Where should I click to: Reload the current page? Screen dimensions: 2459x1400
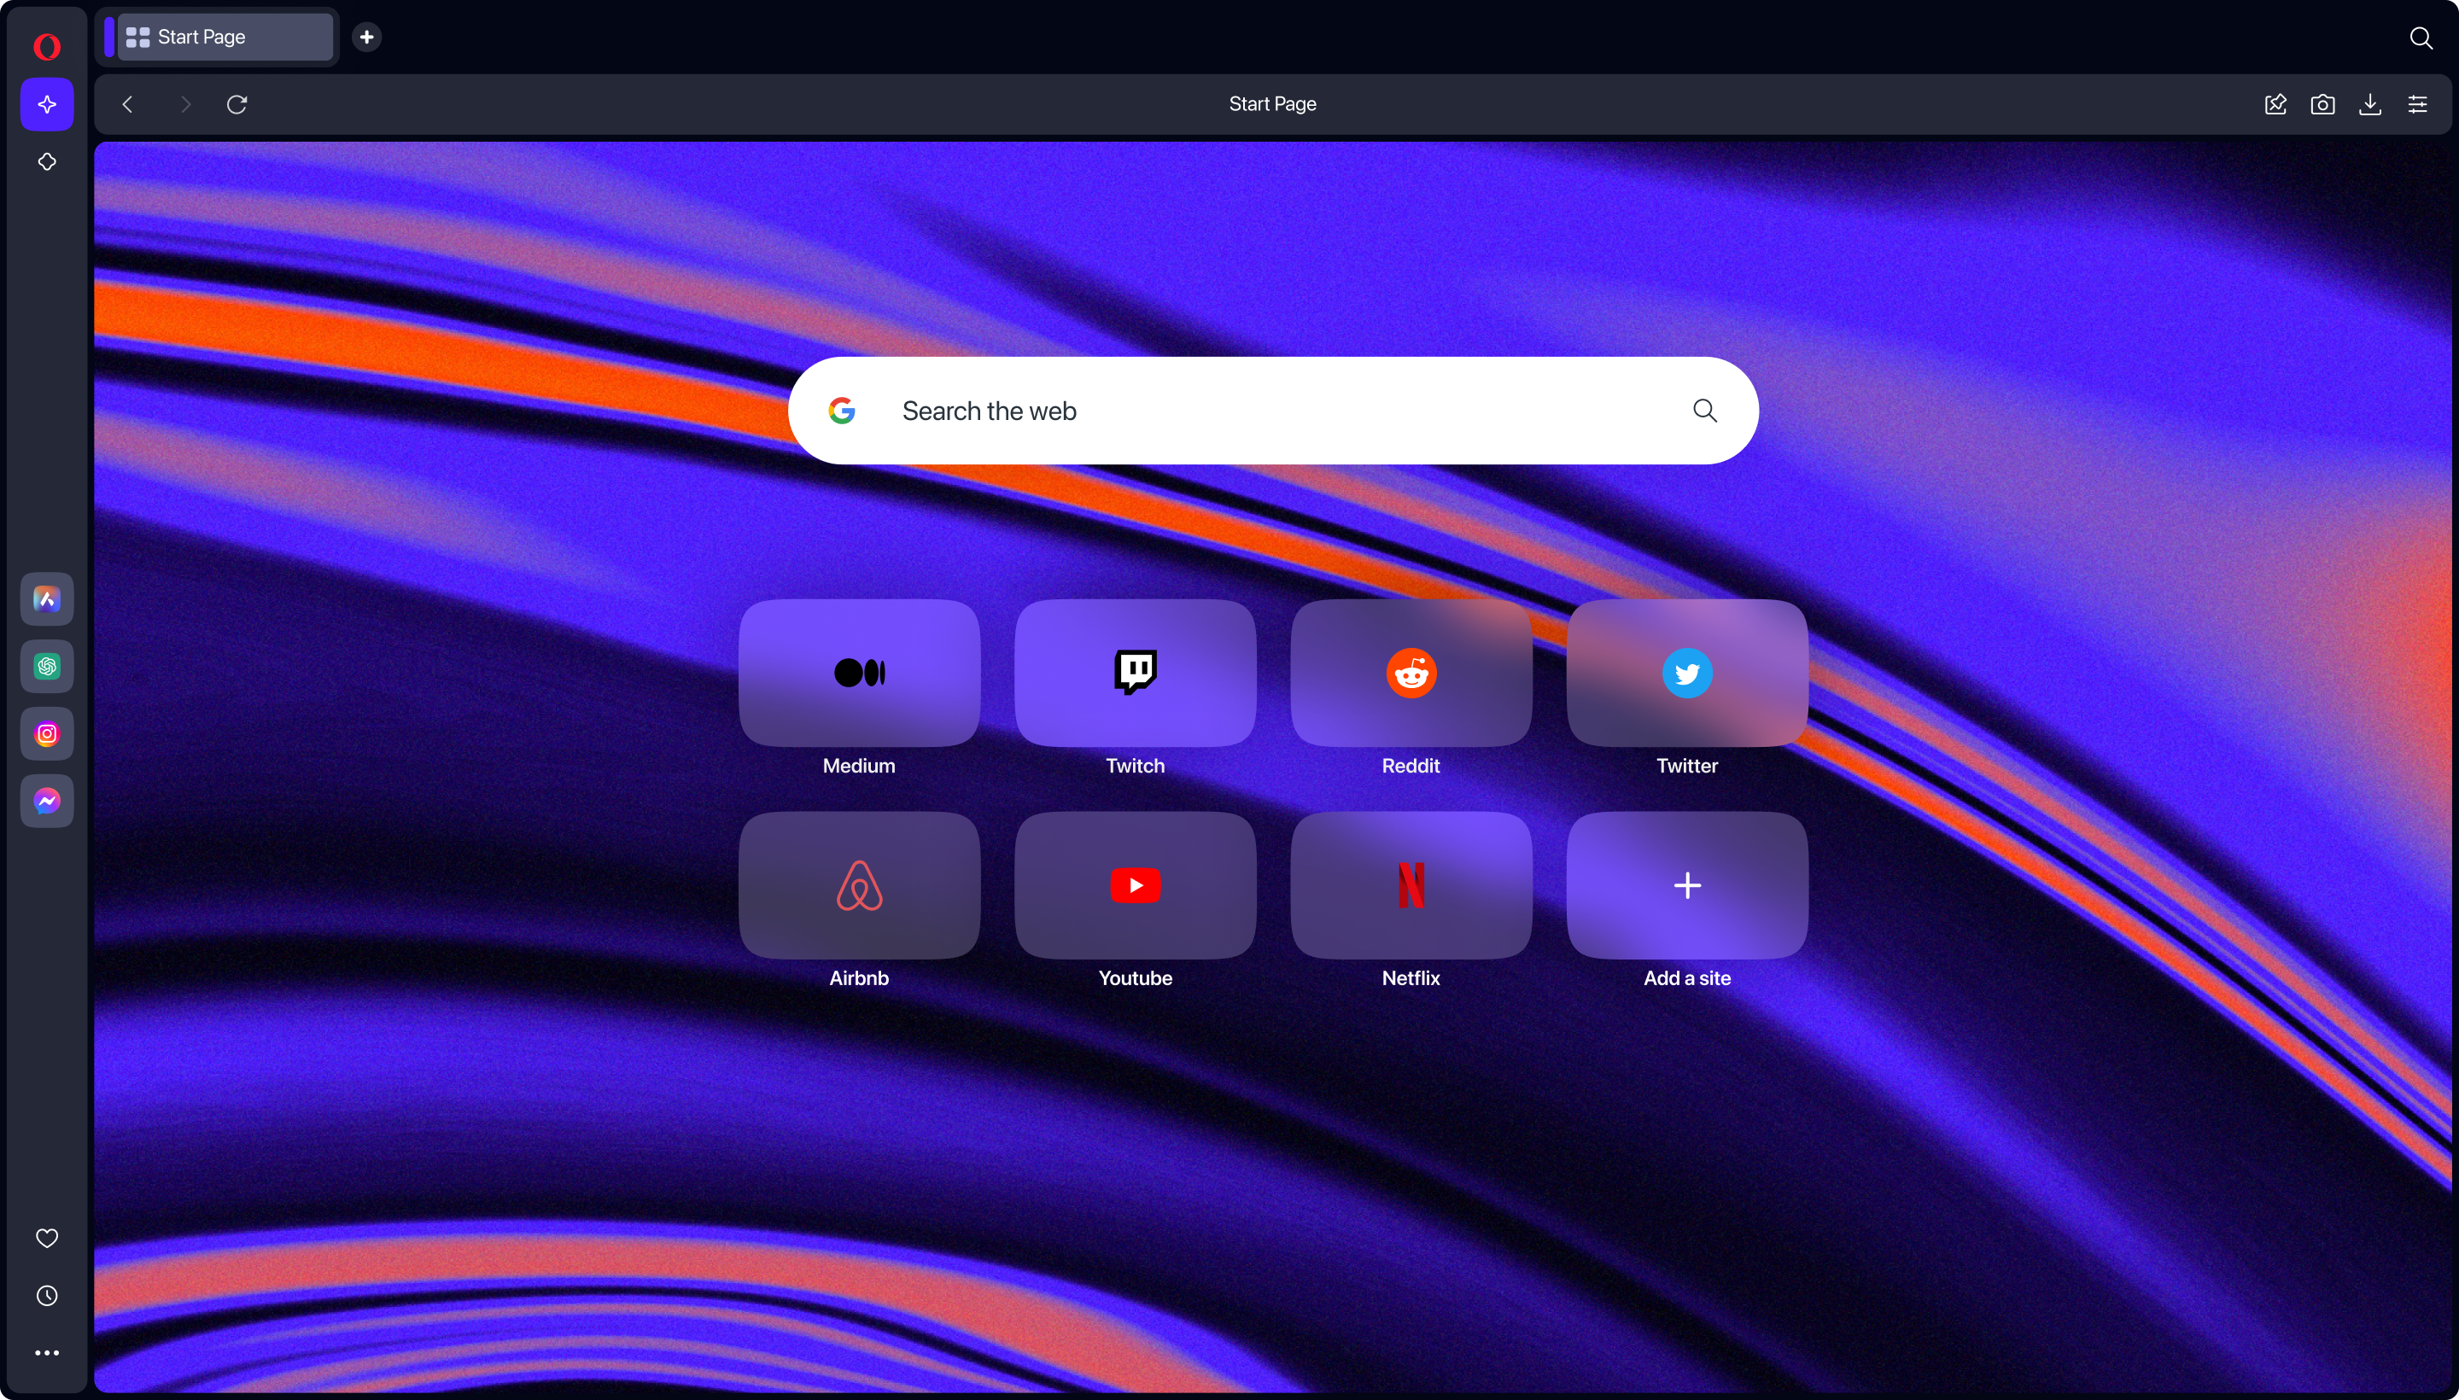(x=237, y=104)
